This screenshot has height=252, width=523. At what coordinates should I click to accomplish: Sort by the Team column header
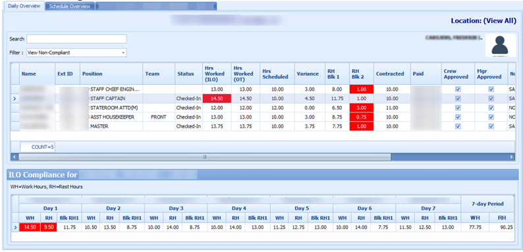pyautogui.click(x=159, y=74)
